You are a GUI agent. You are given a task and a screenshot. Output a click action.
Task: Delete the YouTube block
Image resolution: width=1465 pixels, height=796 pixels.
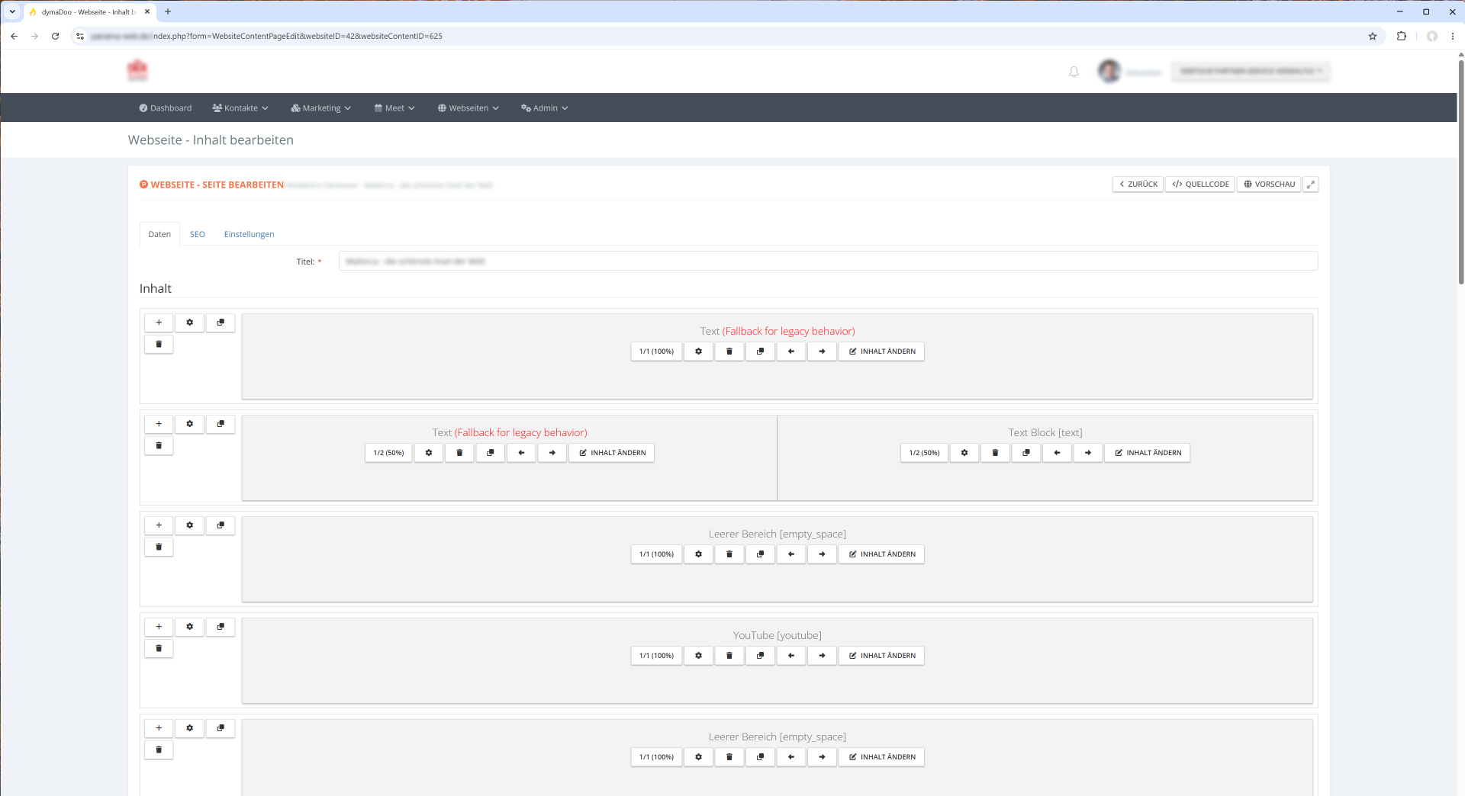point(729,656)
